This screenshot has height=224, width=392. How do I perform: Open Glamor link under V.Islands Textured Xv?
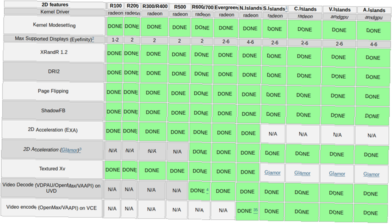tap(337, 173)
